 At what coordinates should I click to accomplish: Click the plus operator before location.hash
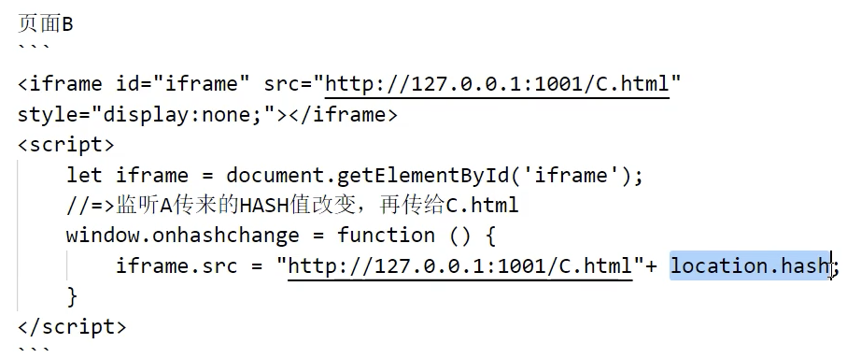point(651,266)
